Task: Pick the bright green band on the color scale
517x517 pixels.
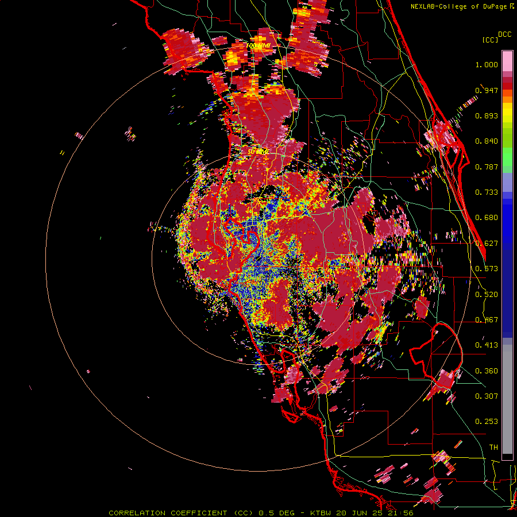Action: click(x=507, y=157)
